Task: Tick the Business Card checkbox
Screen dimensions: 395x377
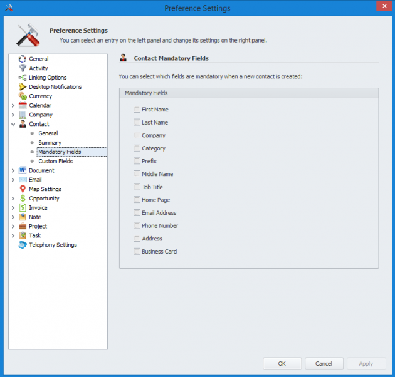Action: coord(137,252)
